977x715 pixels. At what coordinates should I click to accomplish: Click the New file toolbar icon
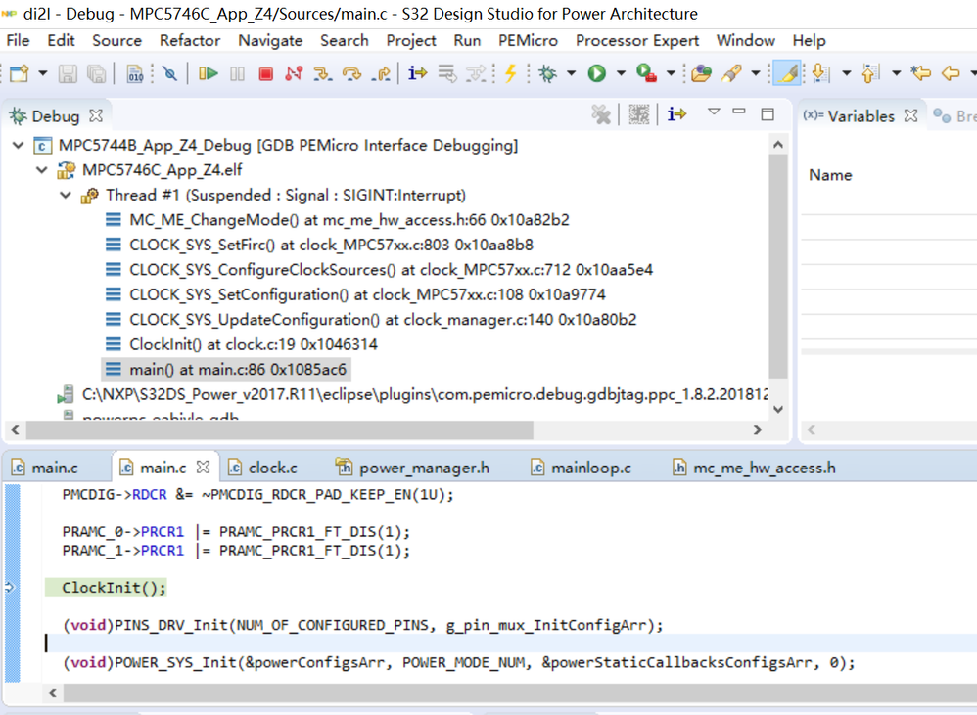(20, 74)
